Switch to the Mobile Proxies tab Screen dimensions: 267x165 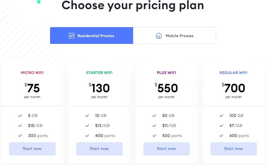[174, 35]
